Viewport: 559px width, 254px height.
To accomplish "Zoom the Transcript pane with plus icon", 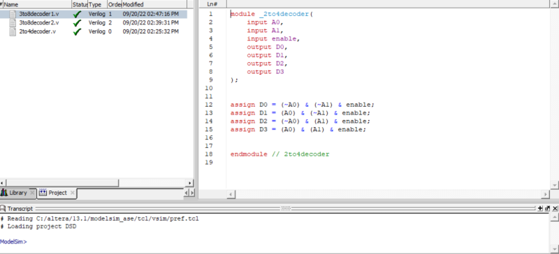I will pos(540,209).
